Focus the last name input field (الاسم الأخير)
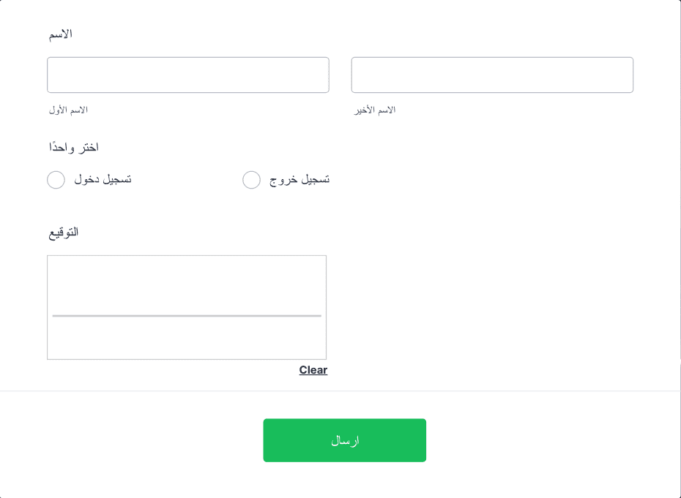 pos(492,75)
